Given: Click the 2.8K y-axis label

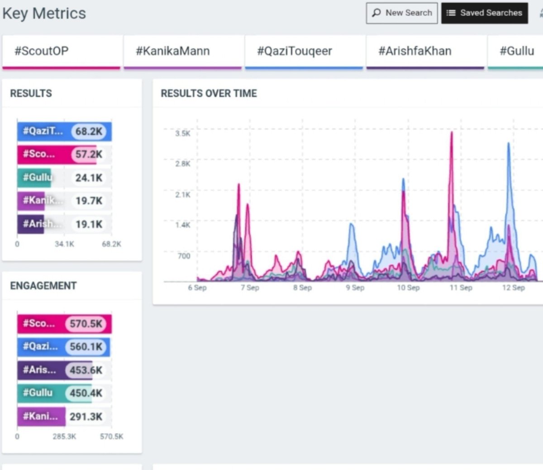Looking at the screenshot, I should 183,164.
